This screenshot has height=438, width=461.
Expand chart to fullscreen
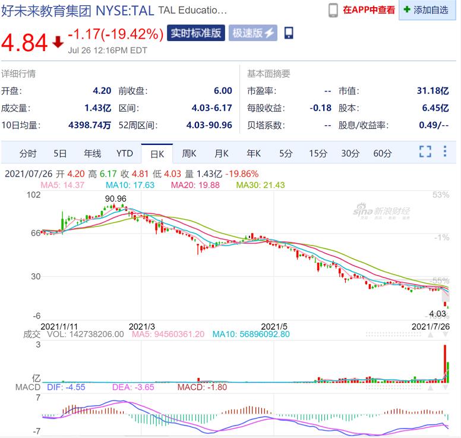(425, 152)
